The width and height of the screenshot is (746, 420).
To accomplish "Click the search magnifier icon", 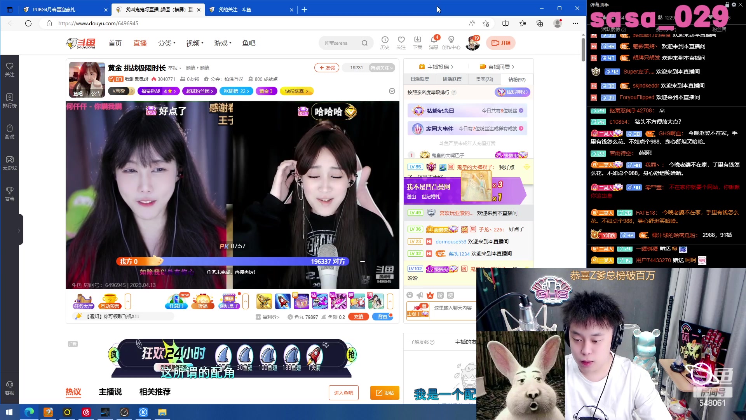I will pyautogui.click(x=364, y=43).
